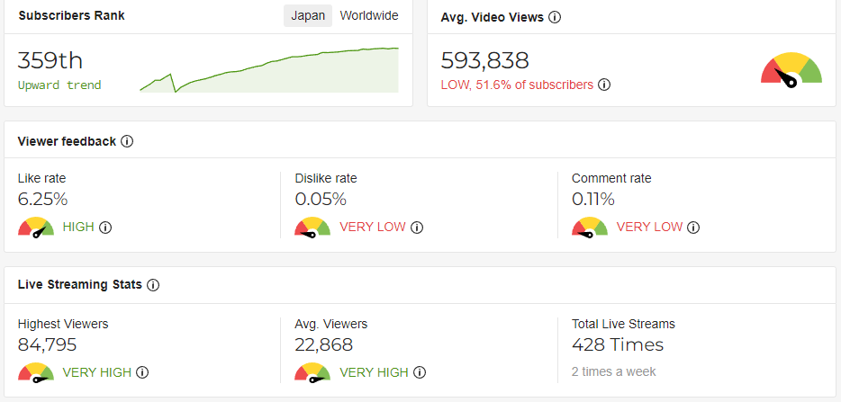This screenshot has height=402, width=841.
Task: Click the 84,795 highest viewers value
Action: [x=47, y=344]
